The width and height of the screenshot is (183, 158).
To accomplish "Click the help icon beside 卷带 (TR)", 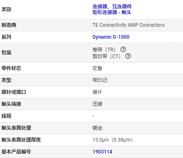I will [123, 49].
